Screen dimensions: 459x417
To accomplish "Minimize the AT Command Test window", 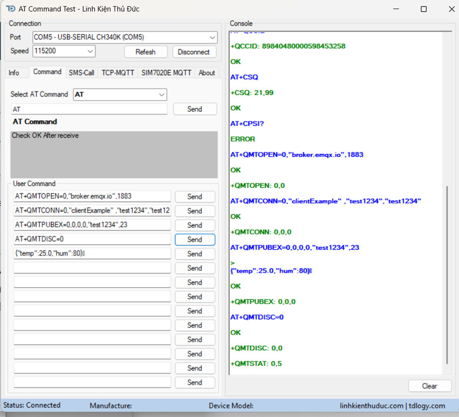I will tap(397, 9).
